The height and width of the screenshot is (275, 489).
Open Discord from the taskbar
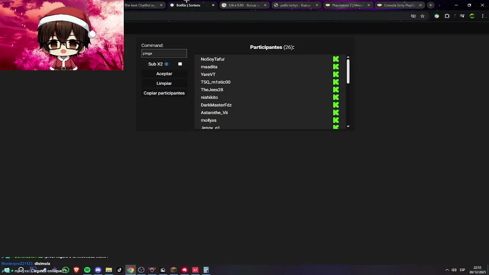[x=98, y=270]
